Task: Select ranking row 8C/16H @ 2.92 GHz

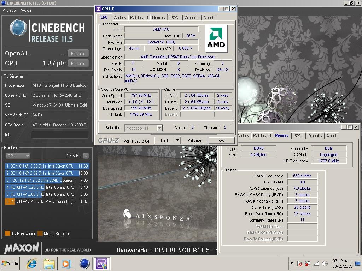Action: tap(47, 173)
